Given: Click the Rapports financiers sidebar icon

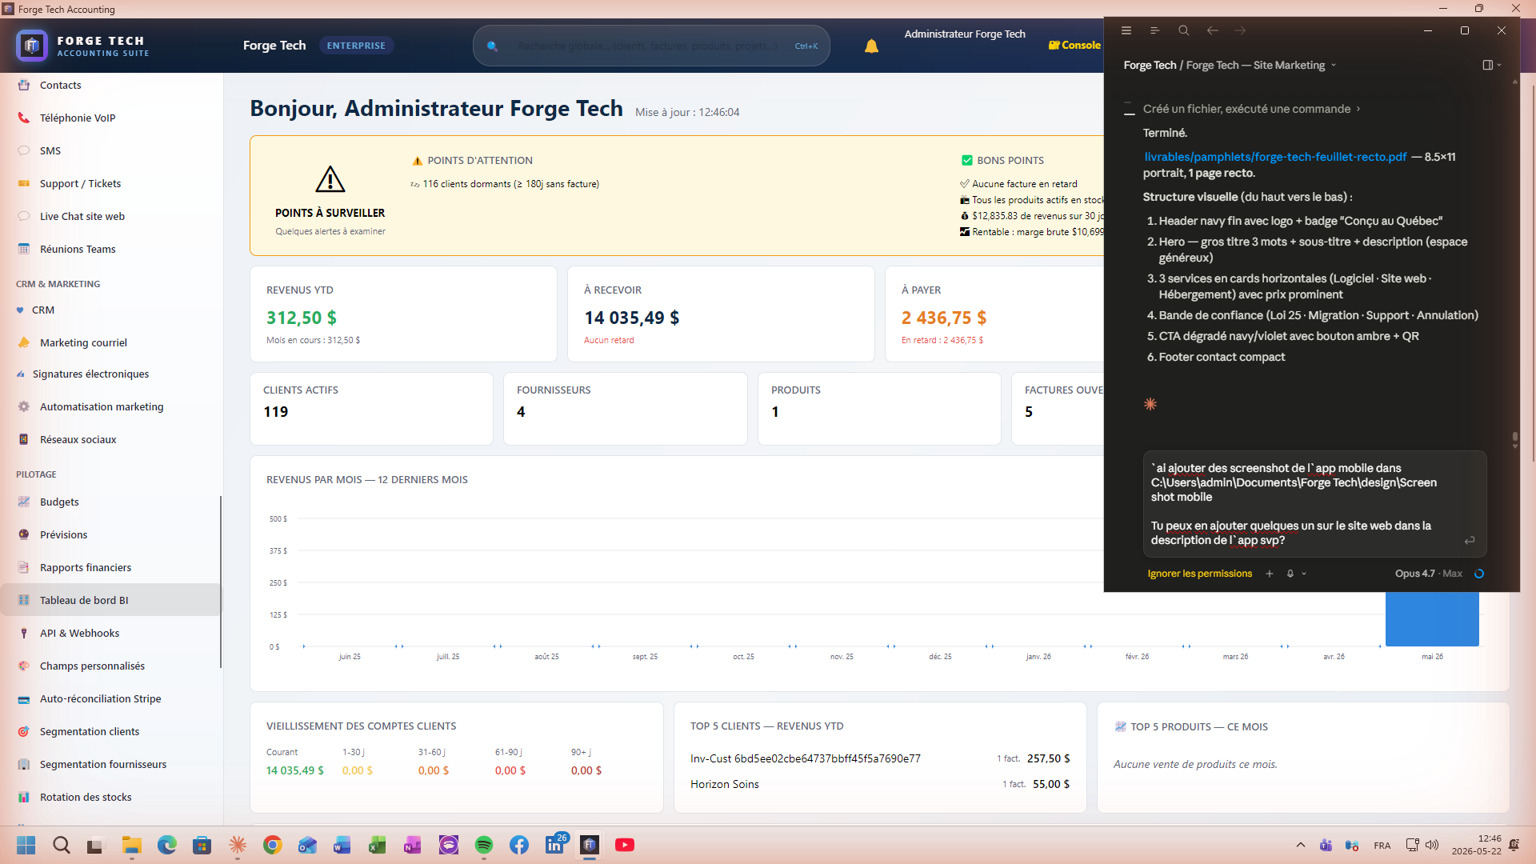Looking at the screenshot, I should [24, 567].
